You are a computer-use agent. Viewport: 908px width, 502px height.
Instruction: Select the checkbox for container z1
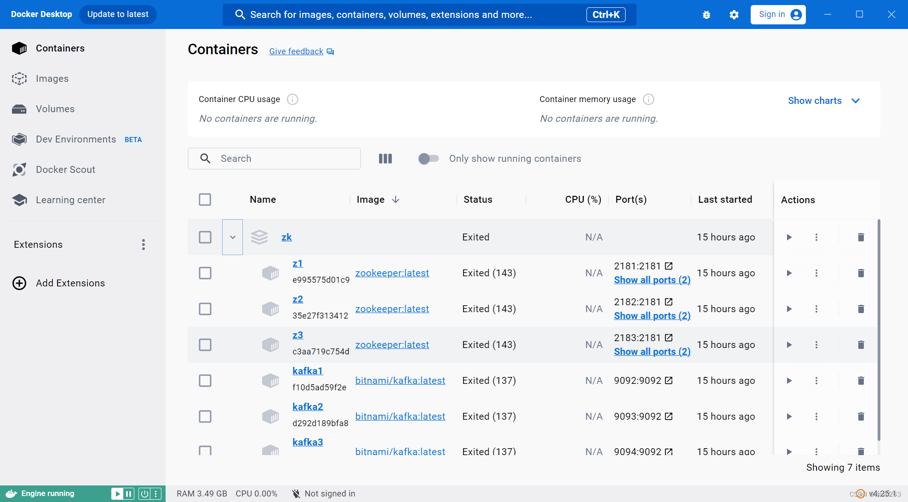point(205,273)
